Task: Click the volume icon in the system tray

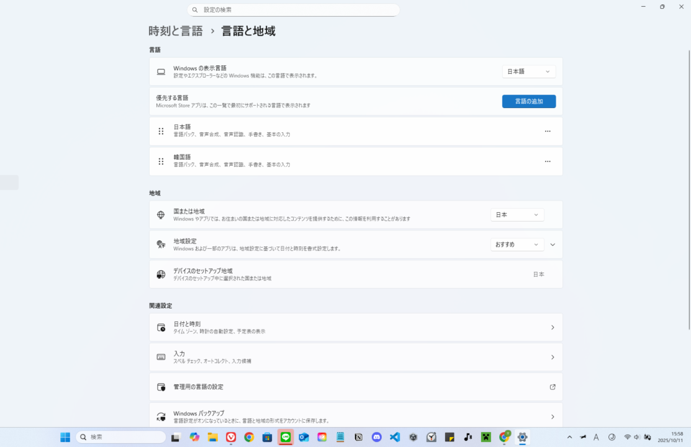Action: [x=636, y=436]
